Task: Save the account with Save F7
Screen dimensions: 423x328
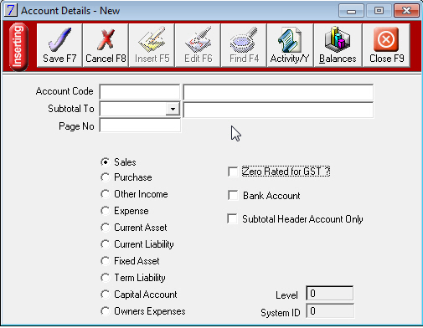Action: 59,45
